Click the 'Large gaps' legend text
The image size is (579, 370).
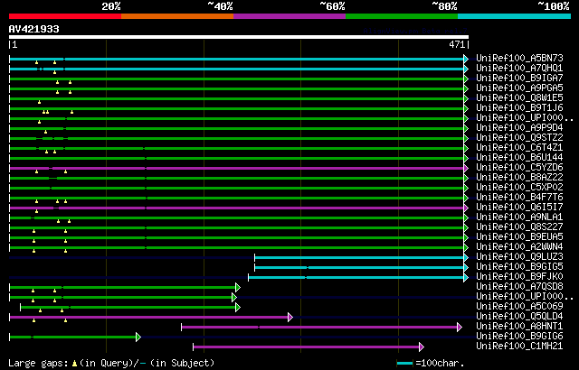[x=38, y=364]
